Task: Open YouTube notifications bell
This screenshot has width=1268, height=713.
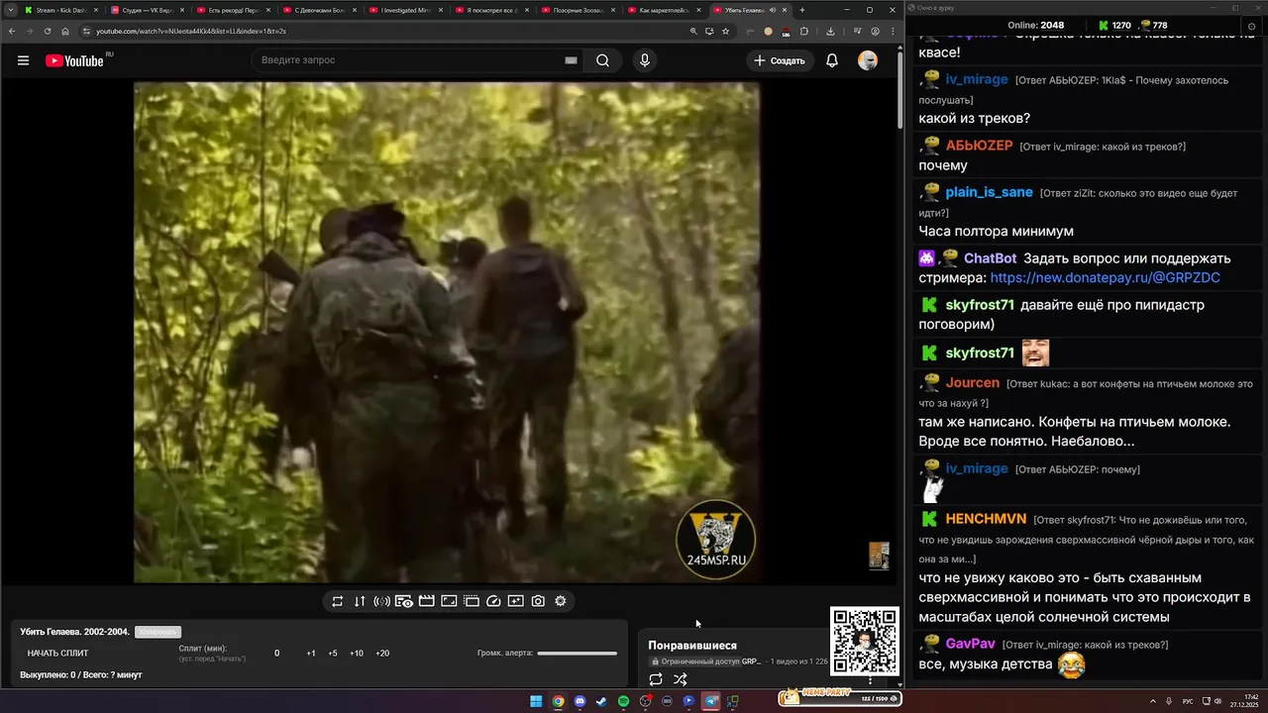Action: click(x=832, y=60)
